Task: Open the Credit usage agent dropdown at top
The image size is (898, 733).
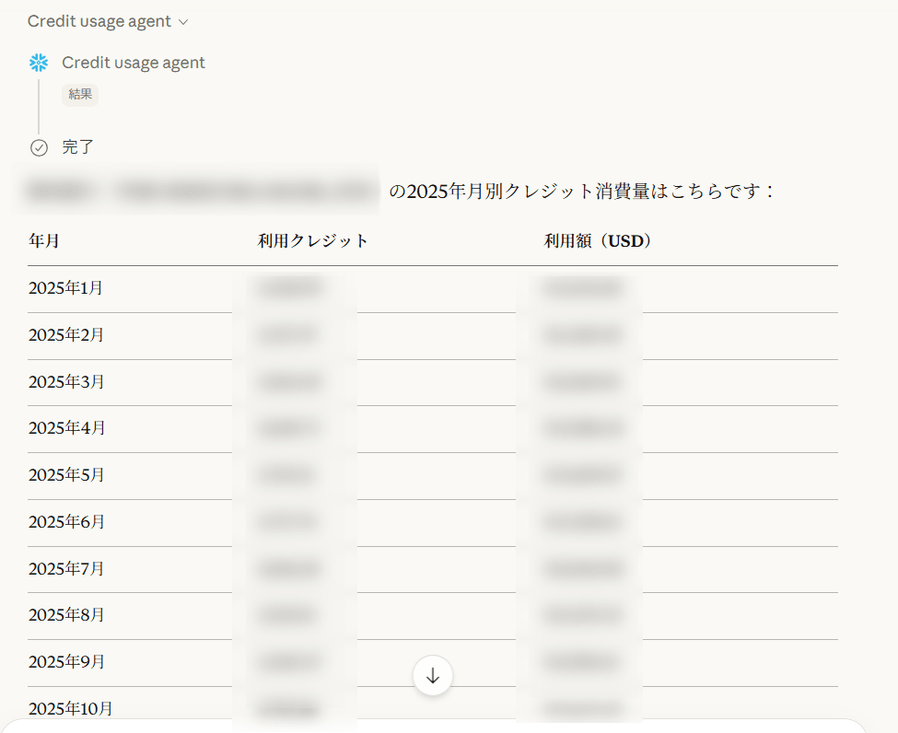Action: [108, 21]
